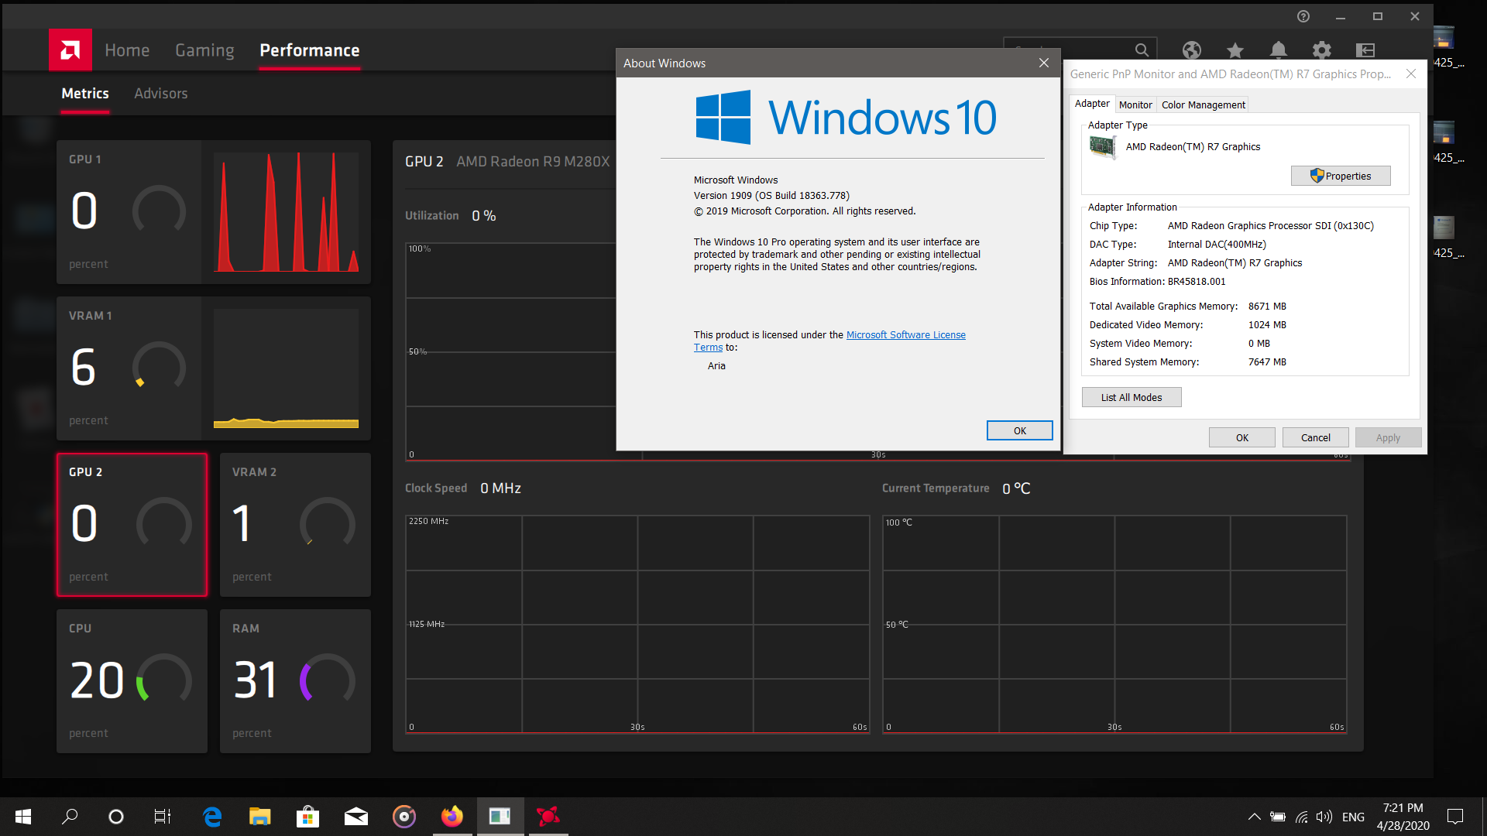
Task: Select the CPU metric tile
Action: pos(132,680)
